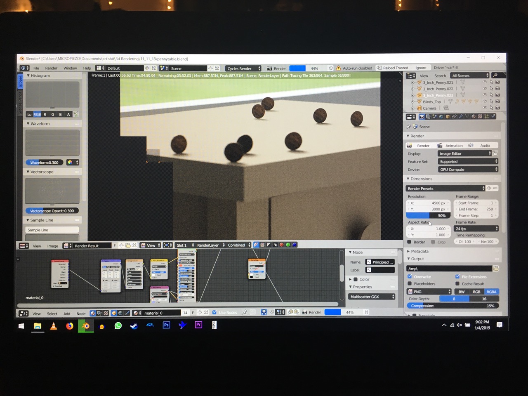This screenshot has width=528, height=396.
Task: Enable the Border render checkbox
Action: (x=409, y=242)
